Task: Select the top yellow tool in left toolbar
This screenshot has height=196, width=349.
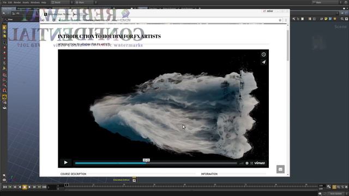Action: click(4, 28)
